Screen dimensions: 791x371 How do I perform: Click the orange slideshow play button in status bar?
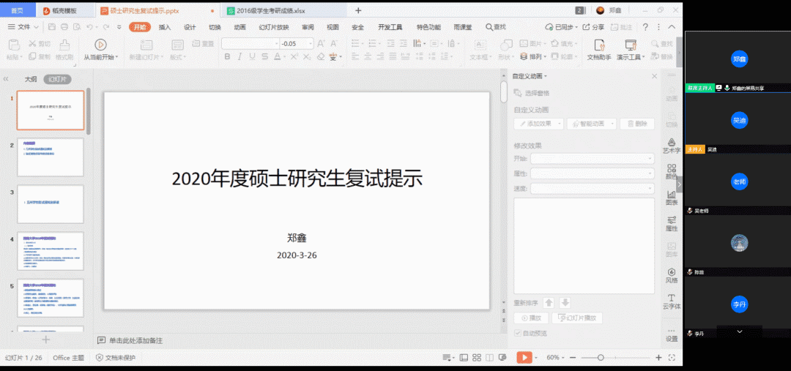click(x=524, y=357)
